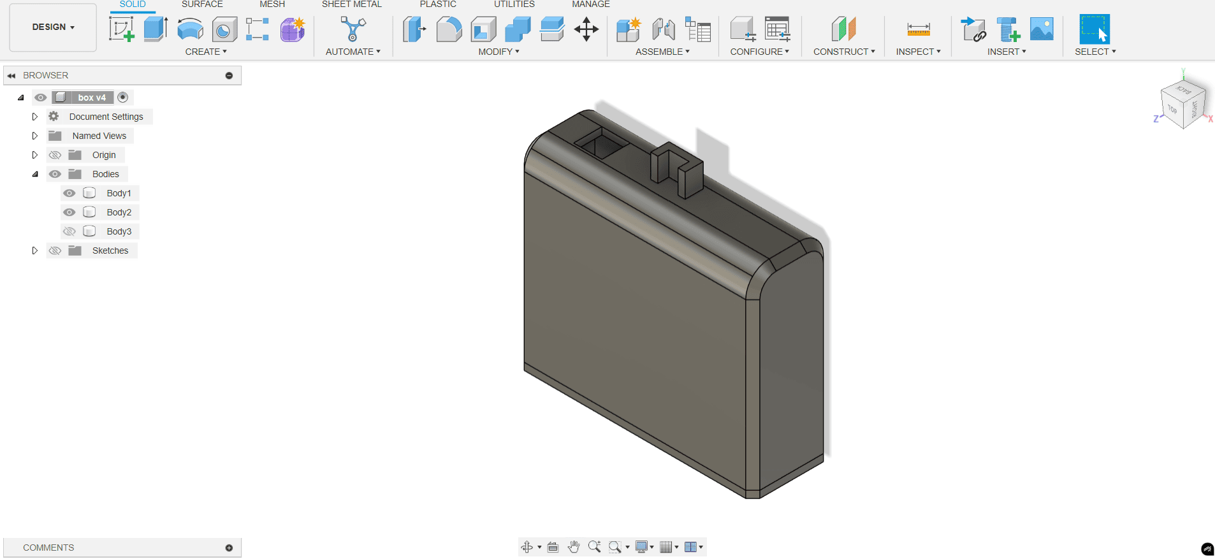This screenshot has height=559, width=1215.
Task: Select the Create Form tool
Action: 293,29
